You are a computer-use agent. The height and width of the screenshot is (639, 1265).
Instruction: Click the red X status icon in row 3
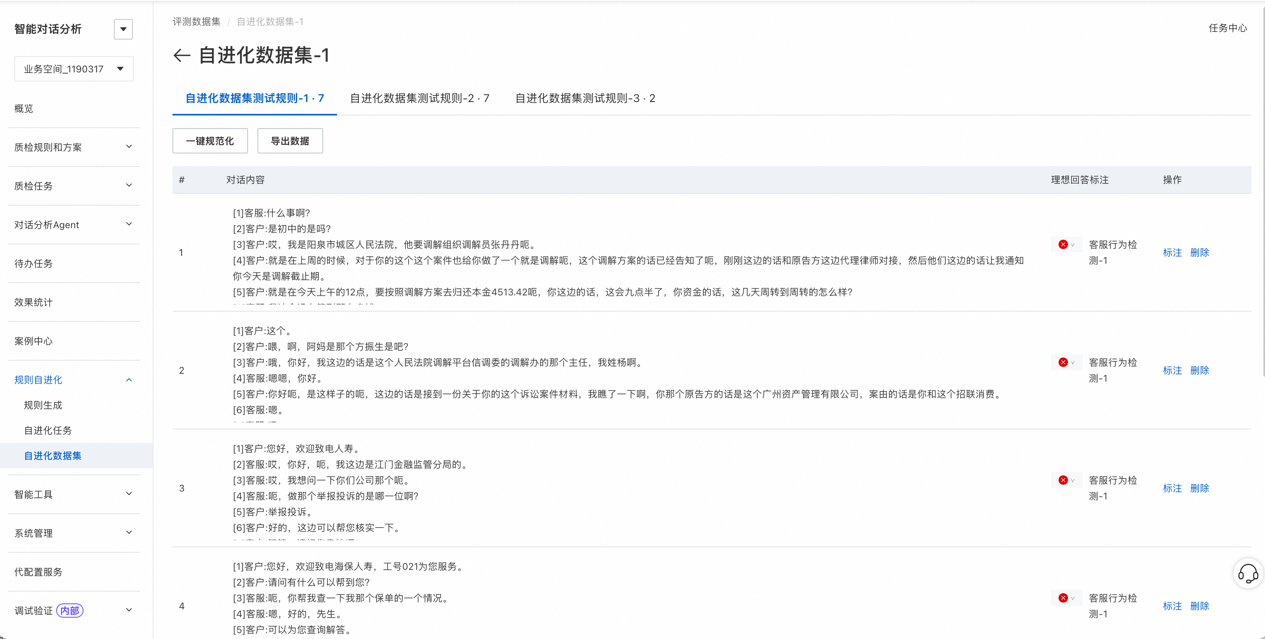[x=1063, y=480]
